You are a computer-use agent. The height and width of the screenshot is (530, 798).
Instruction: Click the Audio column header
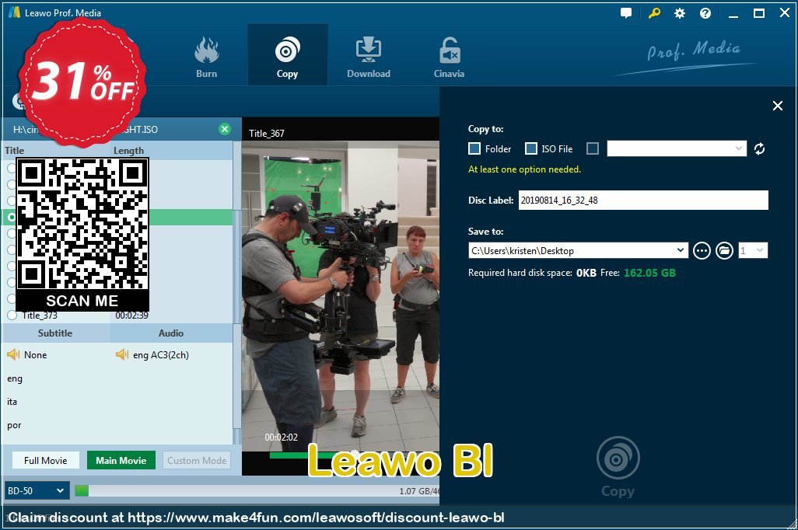pos(171,333)
